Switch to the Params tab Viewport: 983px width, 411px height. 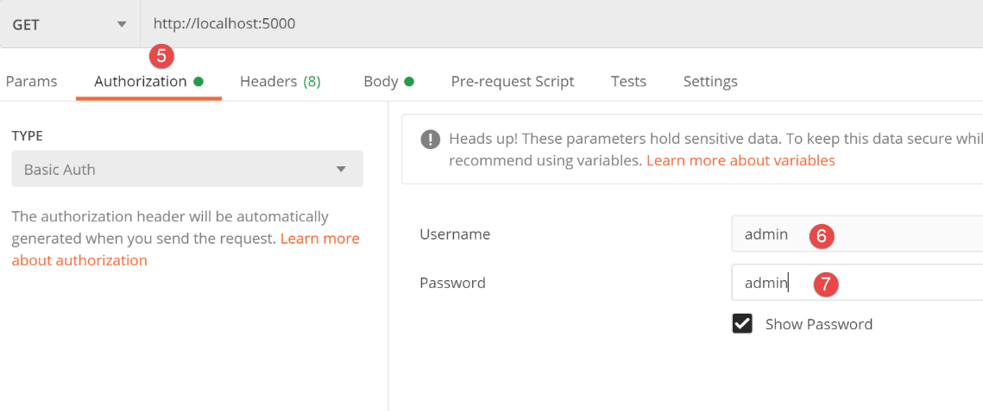pyautogui.click(x=31, y=82)
